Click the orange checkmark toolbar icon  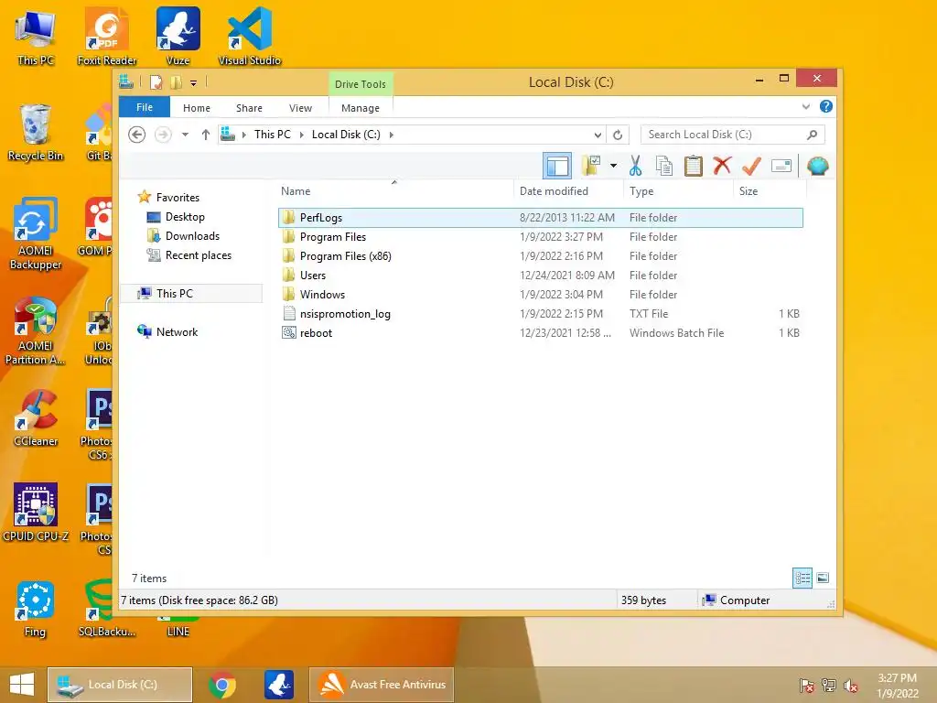(751, 166)
